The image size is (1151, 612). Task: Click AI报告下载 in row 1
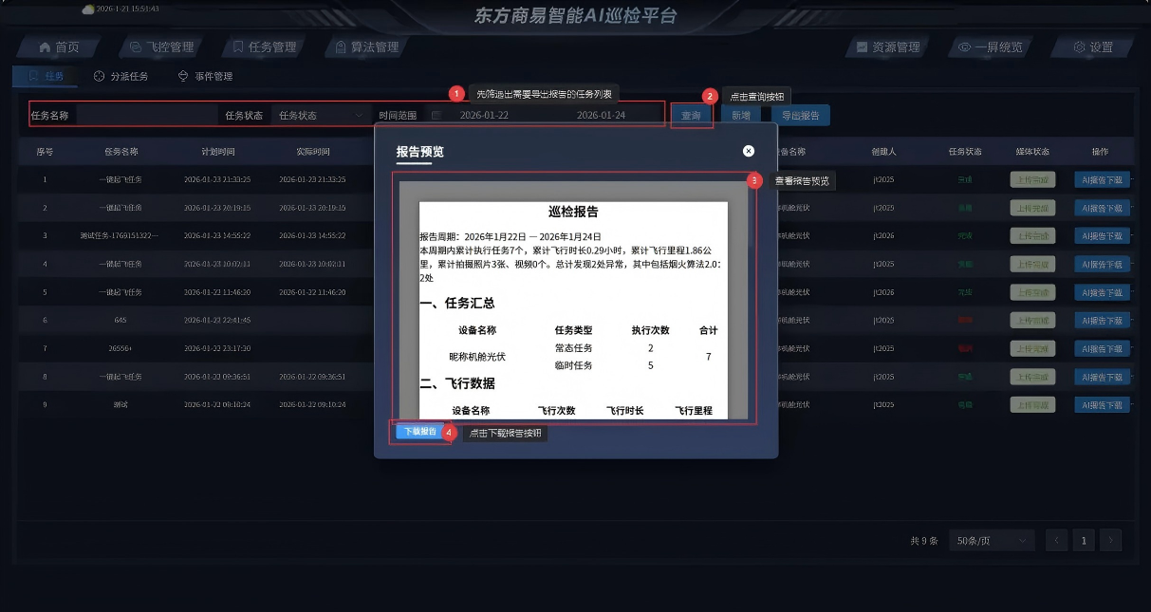1102,179
